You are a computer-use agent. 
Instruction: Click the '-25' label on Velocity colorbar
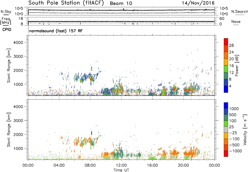click(x=233, y=133)
